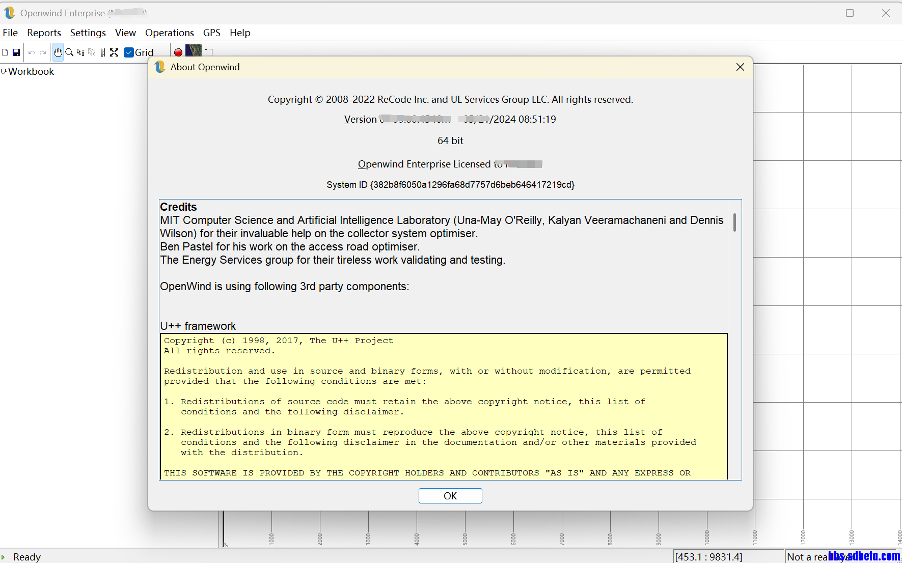Click the Ready status text
Screen dimensions: 902x563
[x=27, y=557]
